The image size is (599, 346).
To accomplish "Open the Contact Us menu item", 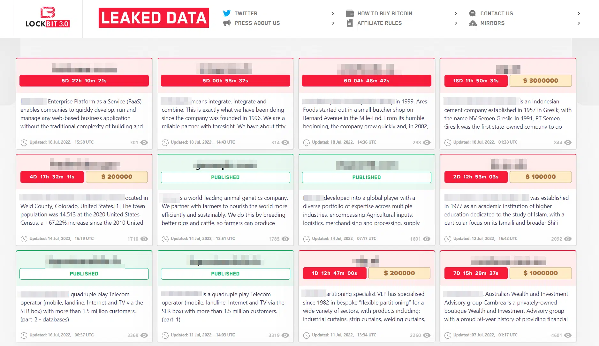I will tap(497, 13).
